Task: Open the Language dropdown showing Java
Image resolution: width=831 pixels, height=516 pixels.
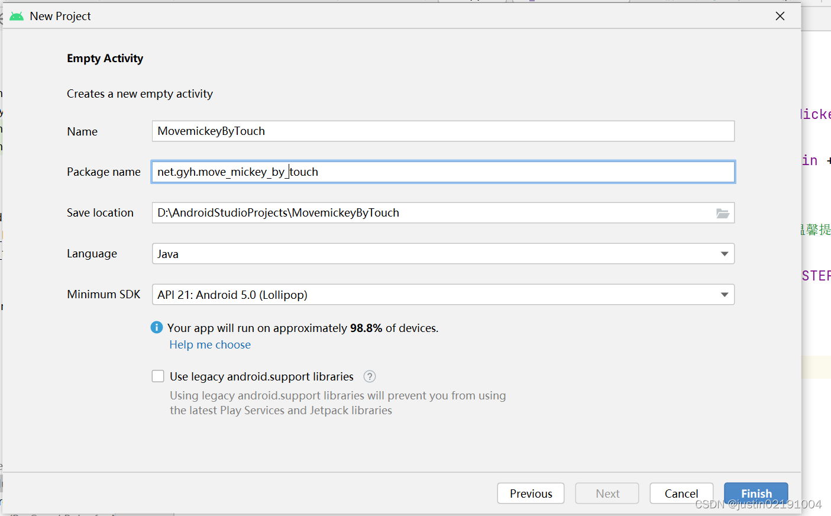Action: 443,254
